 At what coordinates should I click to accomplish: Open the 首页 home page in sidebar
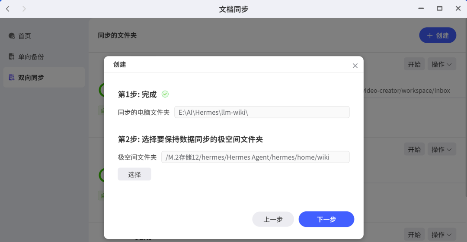click(44, 36)
